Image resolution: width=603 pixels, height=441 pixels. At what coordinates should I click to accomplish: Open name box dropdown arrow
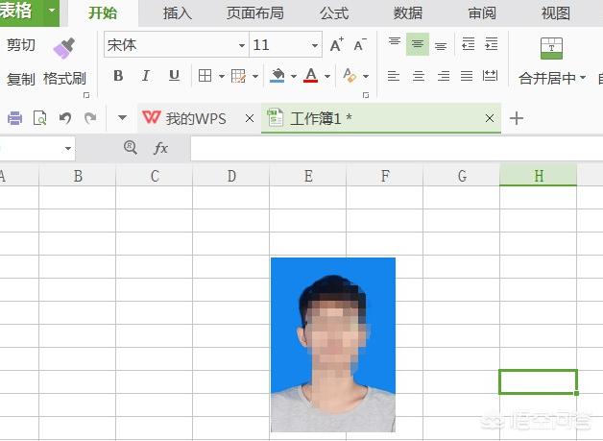68,148
